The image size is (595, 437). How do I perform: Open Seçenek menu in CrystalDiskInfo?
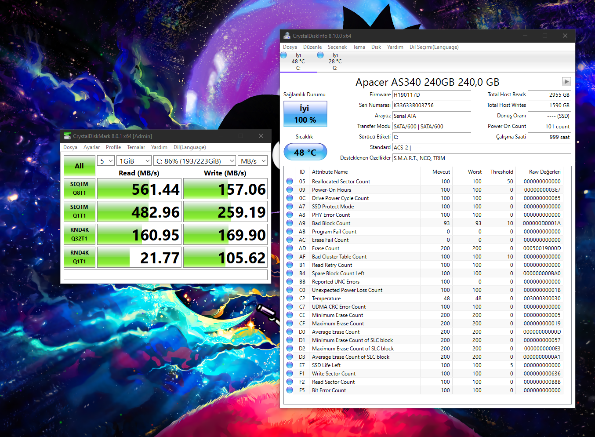337,47
